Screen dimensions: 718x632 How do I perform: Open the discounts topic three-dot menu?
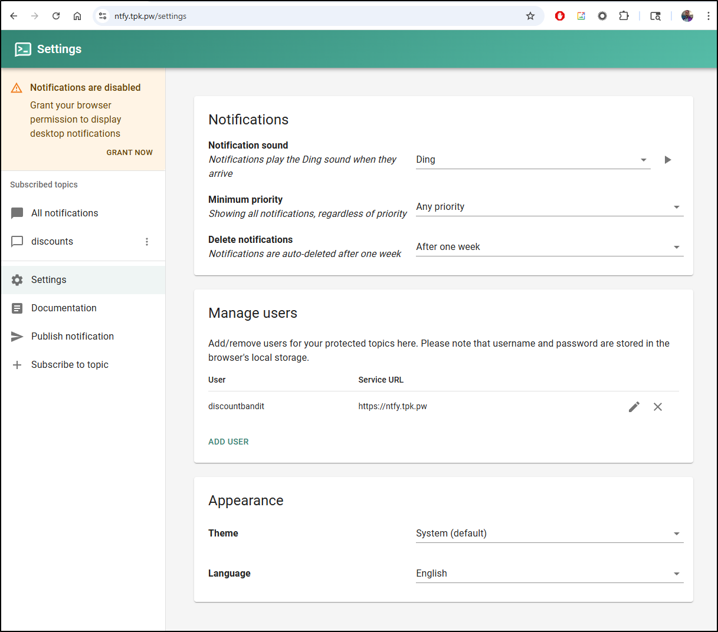click(147, 242)
